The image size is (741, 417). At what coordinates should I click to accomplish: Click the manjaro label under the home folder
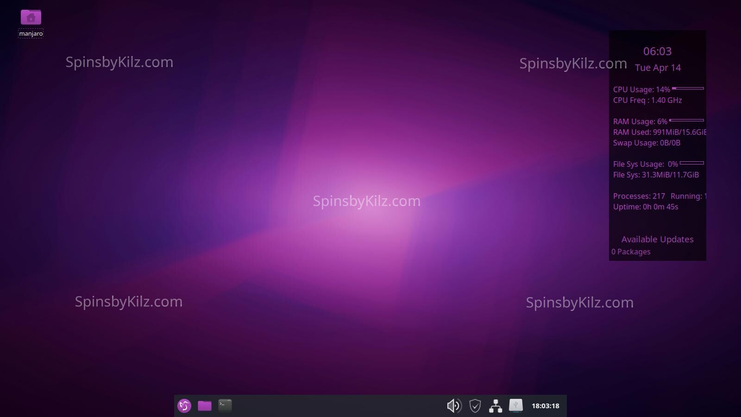31,33
